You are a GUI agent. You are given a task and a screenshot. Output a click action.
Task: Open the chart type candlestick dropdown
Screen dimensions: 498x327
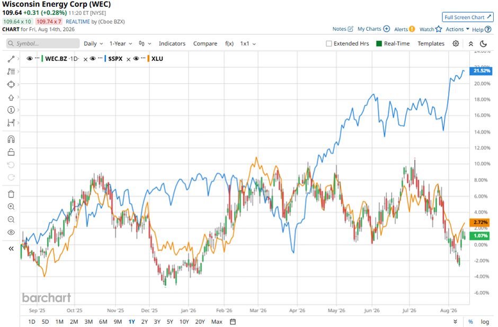[x=145, y=43]
